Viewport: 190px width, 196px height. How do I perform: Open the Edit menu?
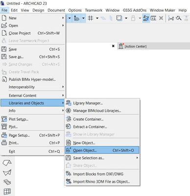(x=14, y=10)
